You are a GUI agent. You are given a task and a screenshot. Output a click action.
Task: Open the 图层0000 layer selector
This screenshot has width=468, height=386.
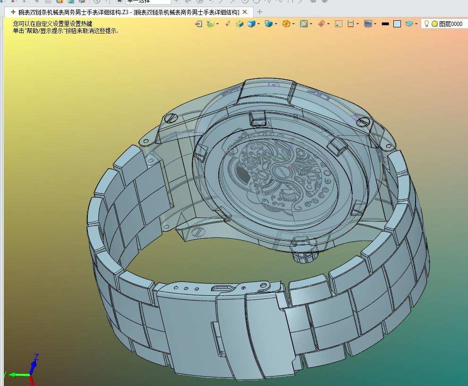443,24
